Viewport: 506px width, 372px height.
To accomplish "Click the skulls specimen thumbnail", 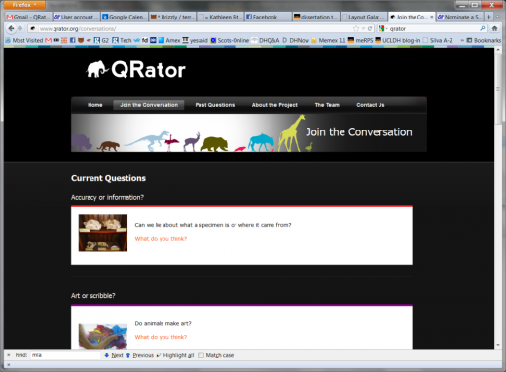I will 103,233.
